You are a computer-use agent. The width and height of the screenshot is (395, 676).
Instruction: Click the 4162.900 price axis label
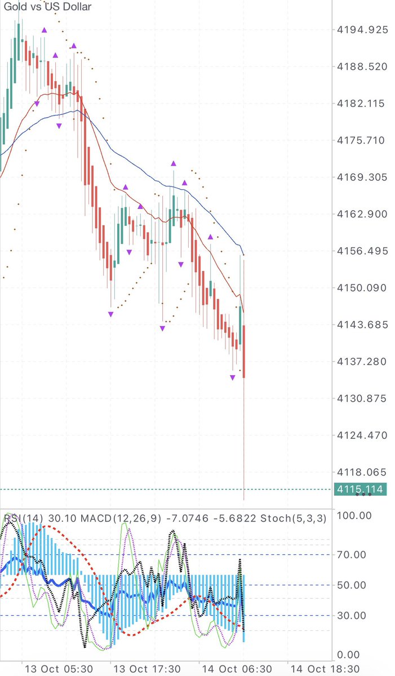pyautogui.click(x=362, y=214)
